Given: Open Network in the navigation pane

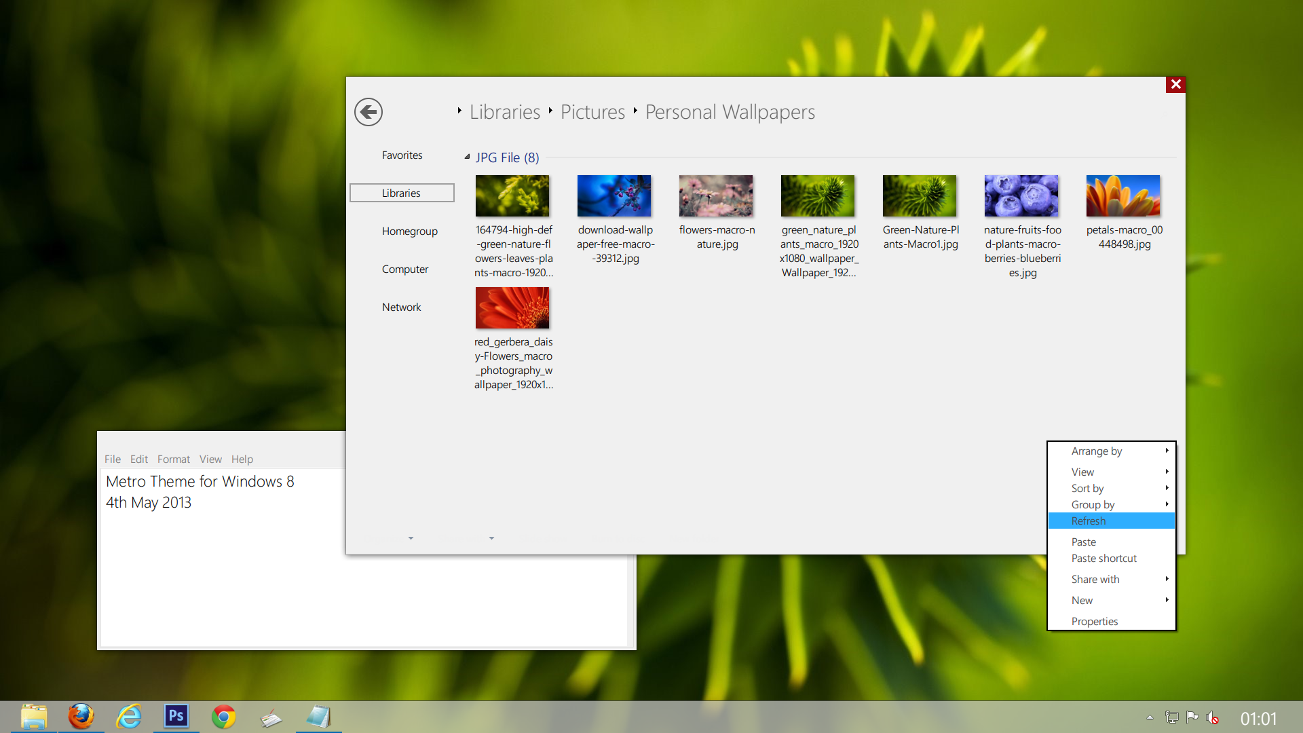Looking at the screenshot, I should (x=401, y=307).
